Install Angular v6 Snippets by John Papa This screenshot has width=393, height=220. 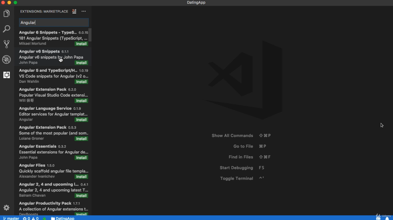tap(81, 63)
